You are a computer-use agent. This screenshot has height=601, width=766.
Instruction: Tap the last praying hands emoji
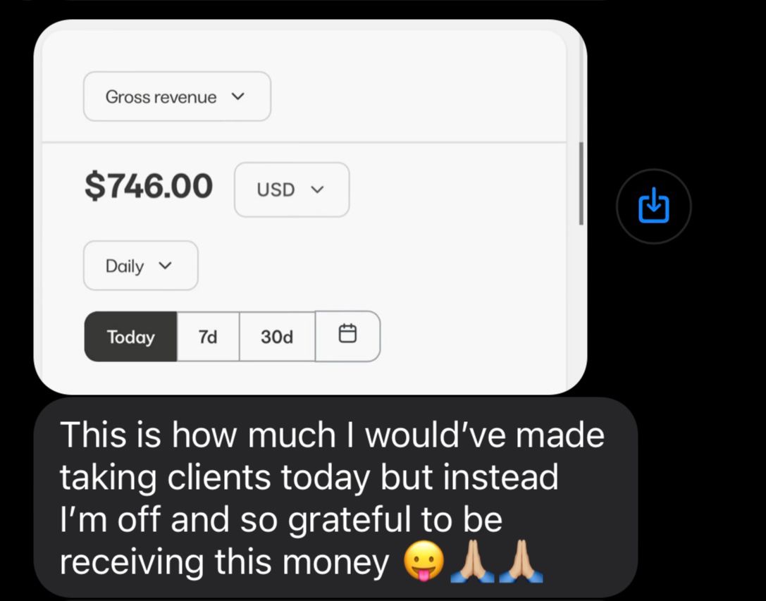[521, 561]
